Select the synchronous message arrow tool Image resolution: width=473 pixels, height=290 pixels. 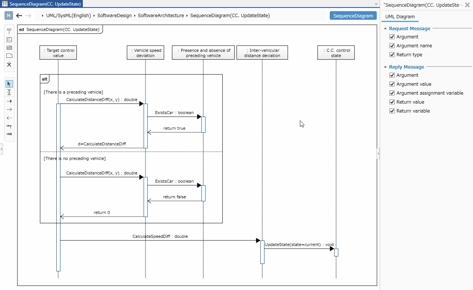[x=9, y=101]
